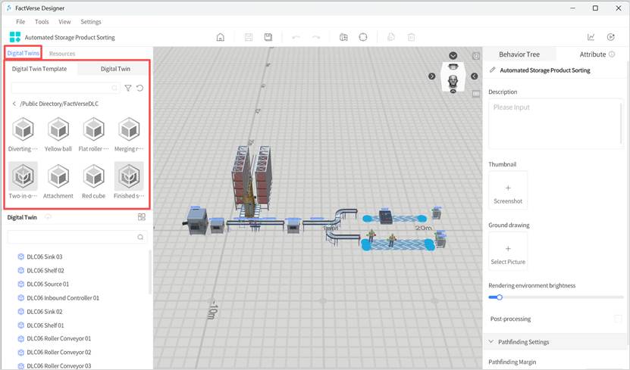The image size is (630, 370).
Task: Click the target focus icon in toolbar
Action: [363, 37]
